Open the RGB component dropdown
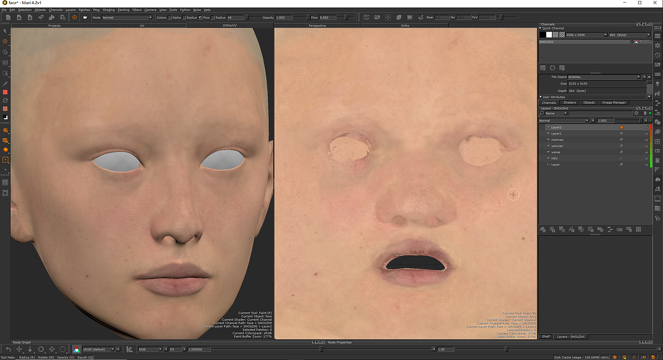 click(x=150, y=349)
